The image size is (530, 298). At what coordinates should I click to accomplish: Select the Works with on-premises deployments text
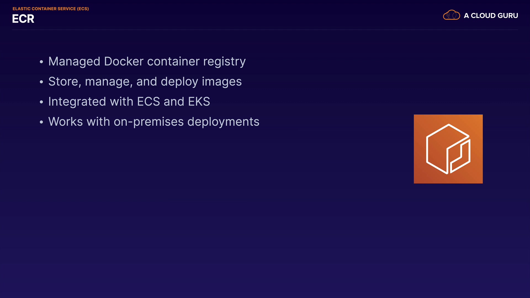click(154, 122)
